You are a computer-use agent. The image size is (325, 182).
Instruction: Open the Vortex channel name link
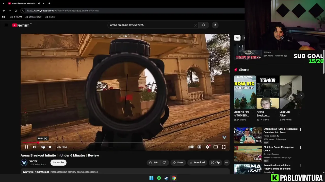[x=33, y=161]
